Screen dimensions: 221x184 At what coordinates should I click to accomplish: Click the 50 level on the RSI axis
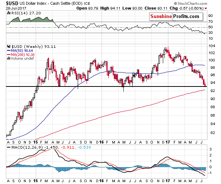coord(210,27)
